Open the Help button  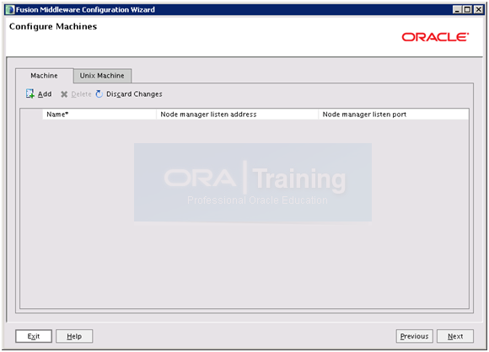74,336
